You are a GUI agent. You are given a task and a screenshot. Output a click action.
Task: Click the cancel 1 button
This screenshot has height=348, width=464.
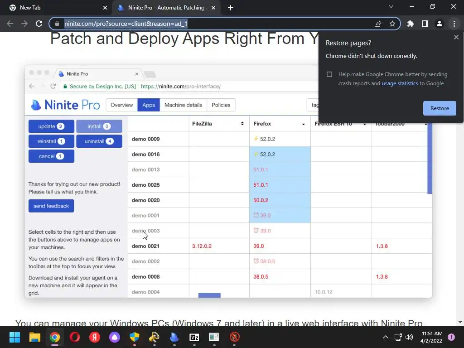(51, 156)
